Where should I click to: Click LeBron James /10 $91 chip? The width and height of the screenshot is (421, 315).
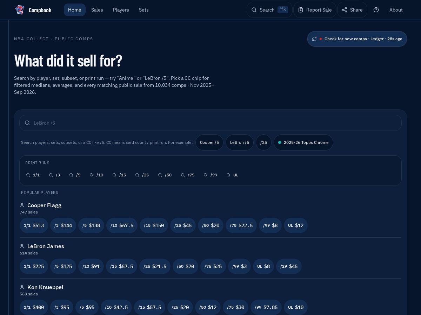coord(91,266)
